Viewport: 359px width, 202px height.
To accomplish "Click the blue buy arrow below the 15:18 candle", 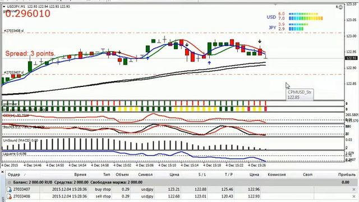I will coord(209,62).
